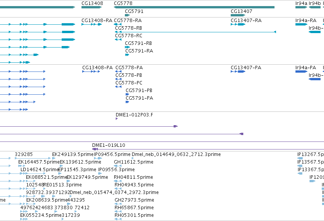Select the EK139612.5prime EST label

(80, 162)
